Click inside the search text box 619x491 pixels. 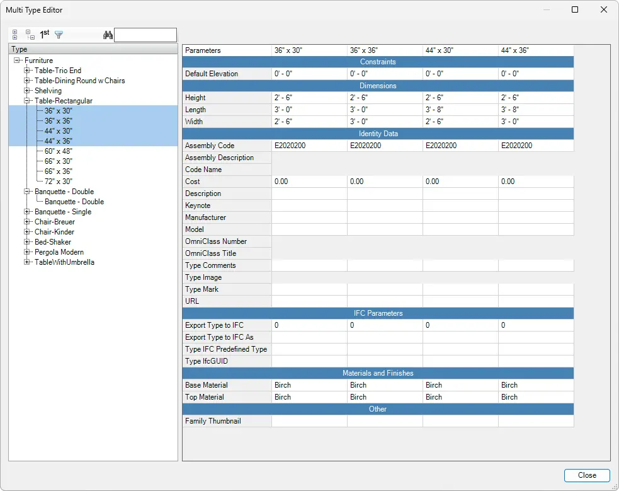[x=145, y=35]
